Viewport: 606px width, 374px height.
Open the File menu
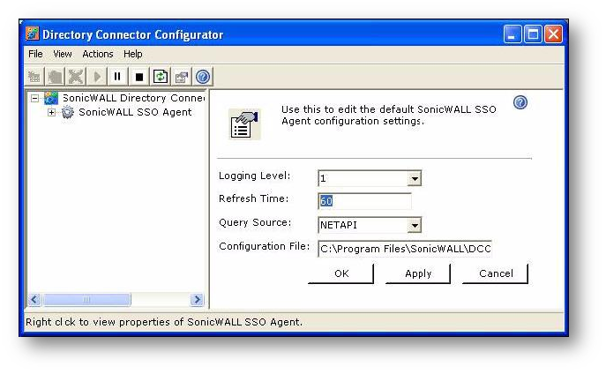[x=35, y=55]
